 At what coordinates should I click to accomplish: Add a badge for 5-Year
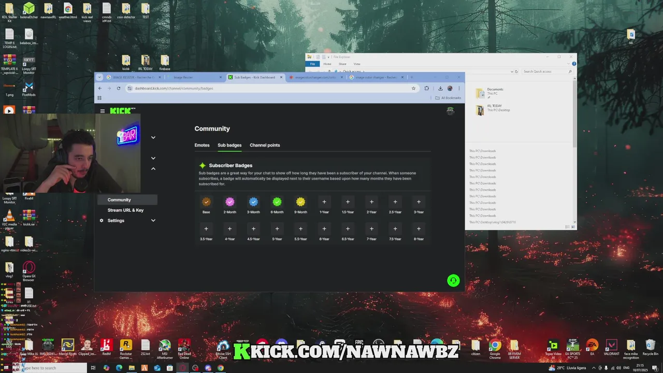(x=277, y=228)
